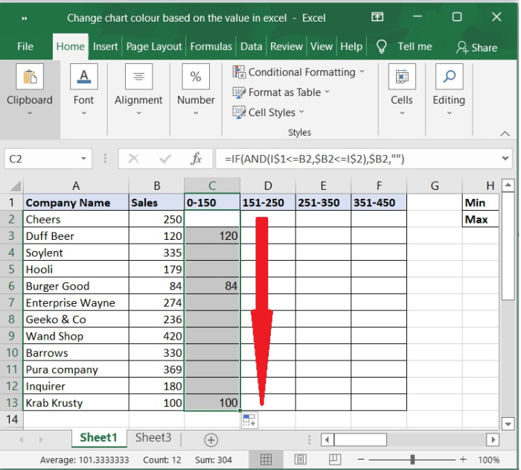
Task: Click the 100% zoom level
Action: point(488,460)
